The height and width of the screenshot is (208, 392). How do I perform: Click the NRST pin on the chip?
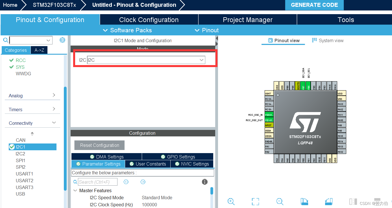tap(269, 125)
